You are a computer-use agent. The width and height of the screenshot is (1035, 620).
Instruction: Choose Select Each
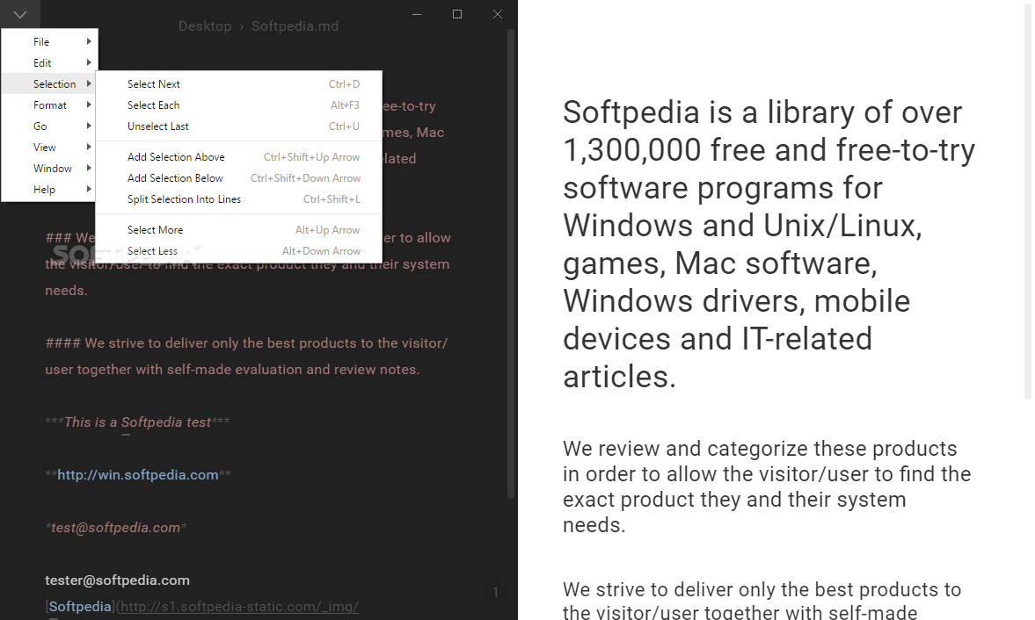tap(239, 105)
